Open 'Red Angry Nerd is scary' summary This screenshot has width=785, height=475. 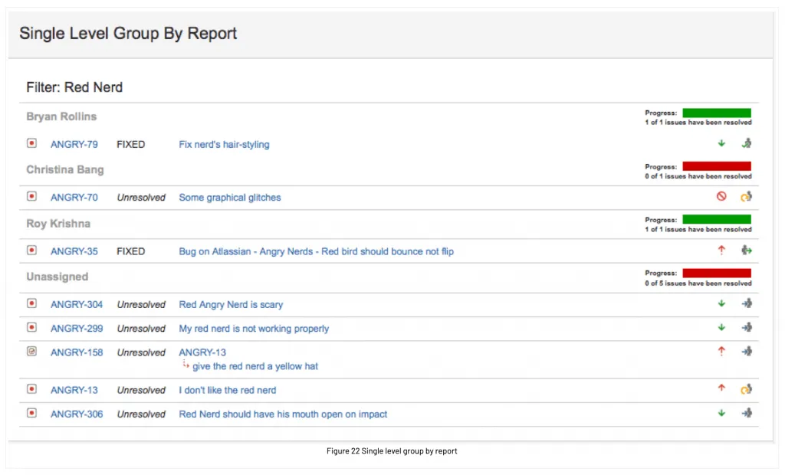[231, 304]
